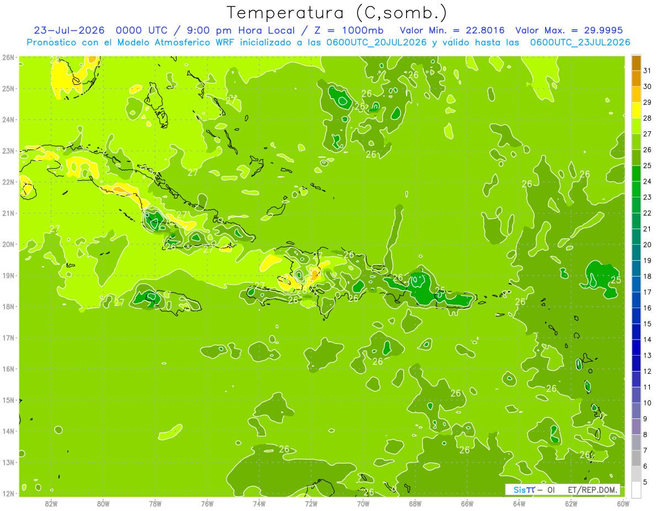The image size is (662, 511).
Task: Click the valid-until time '0600UTC_23JUL2026'
Action: click(579, 42)
